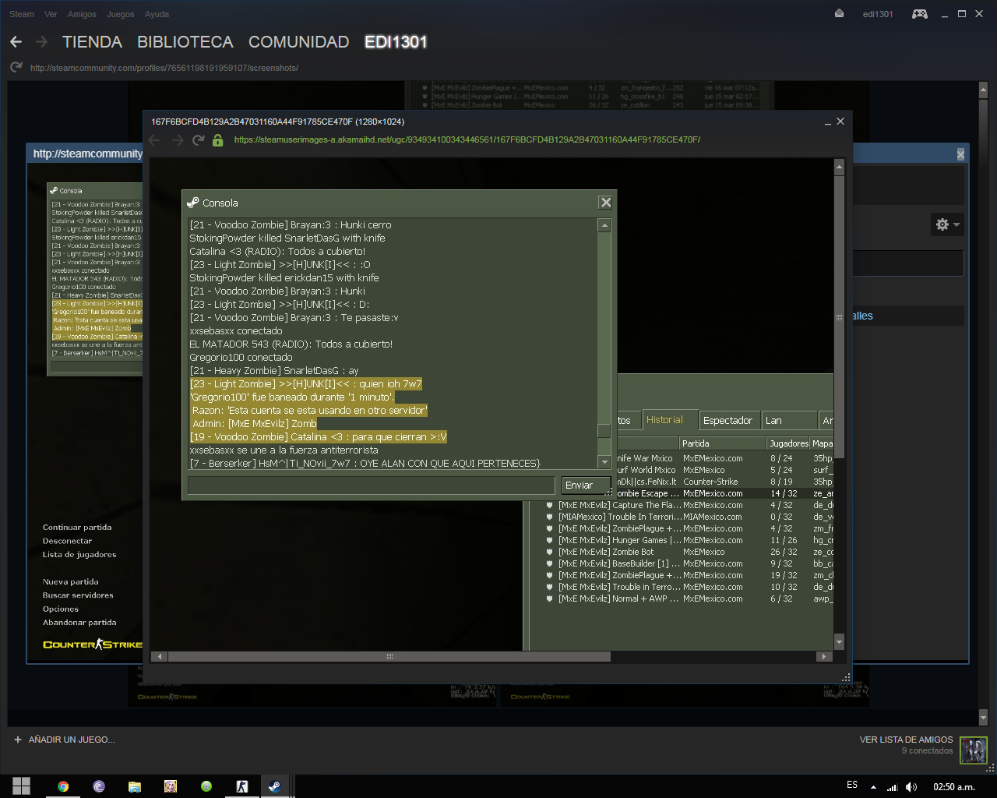The image size is (997, 798).
Task: Click the green padlock security icon
Action: [x=218, y=140]
